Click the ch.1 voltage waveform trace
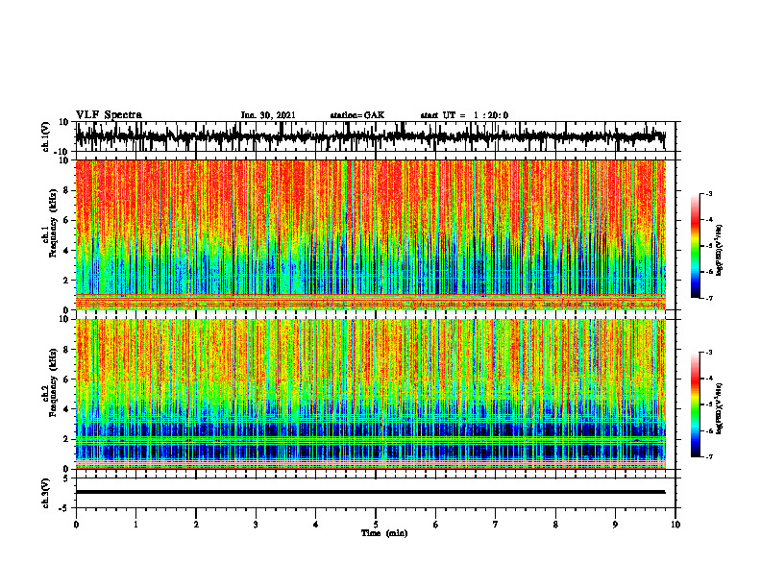The width and height of the screenshot is (761, 588). coord(370,136)
